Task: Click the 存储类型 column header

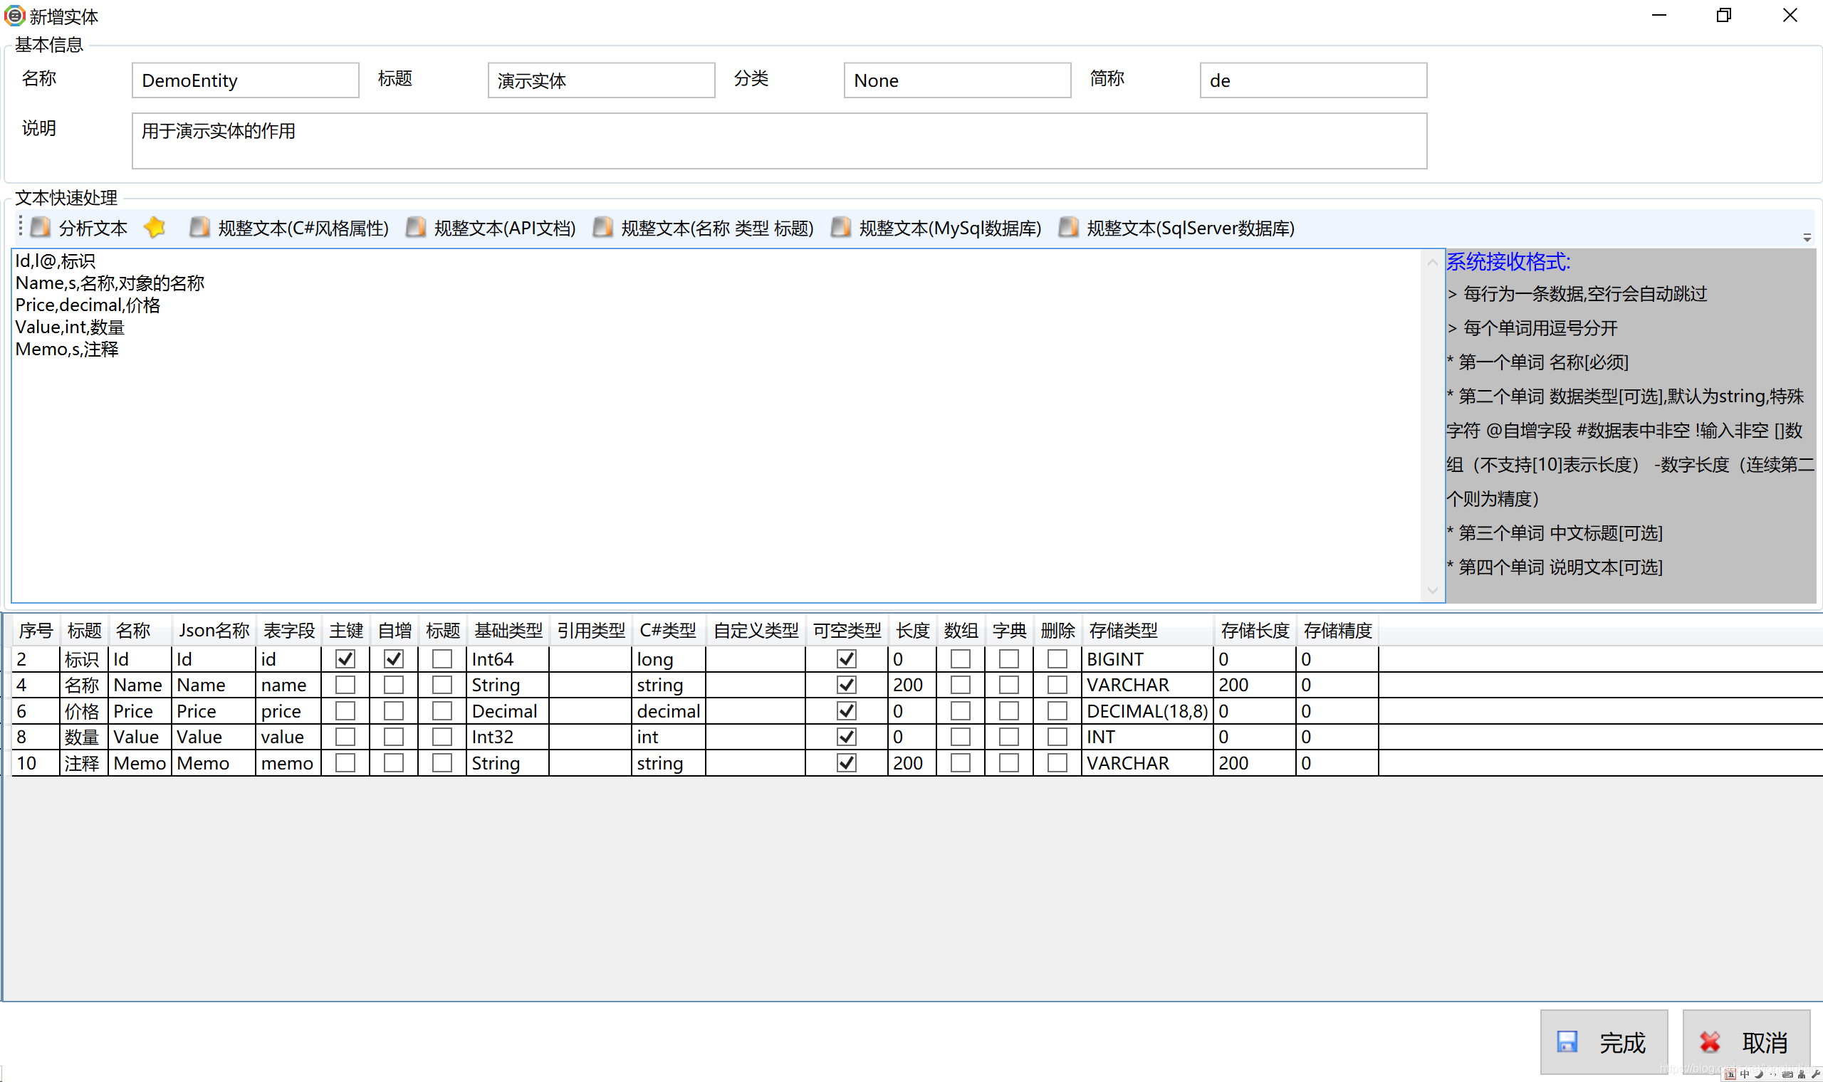Action: (x=1147, y=630)
